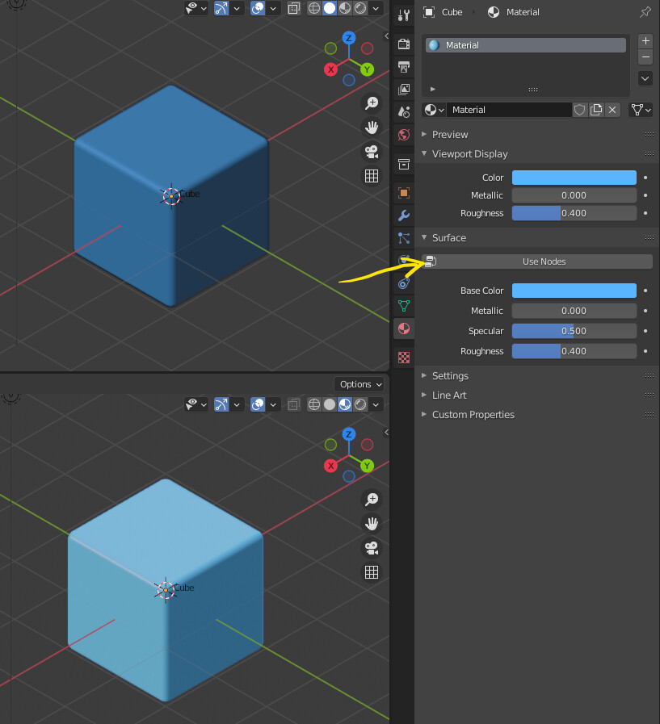
Task: Open the Particle Properties tab
Action: (403, 238)
